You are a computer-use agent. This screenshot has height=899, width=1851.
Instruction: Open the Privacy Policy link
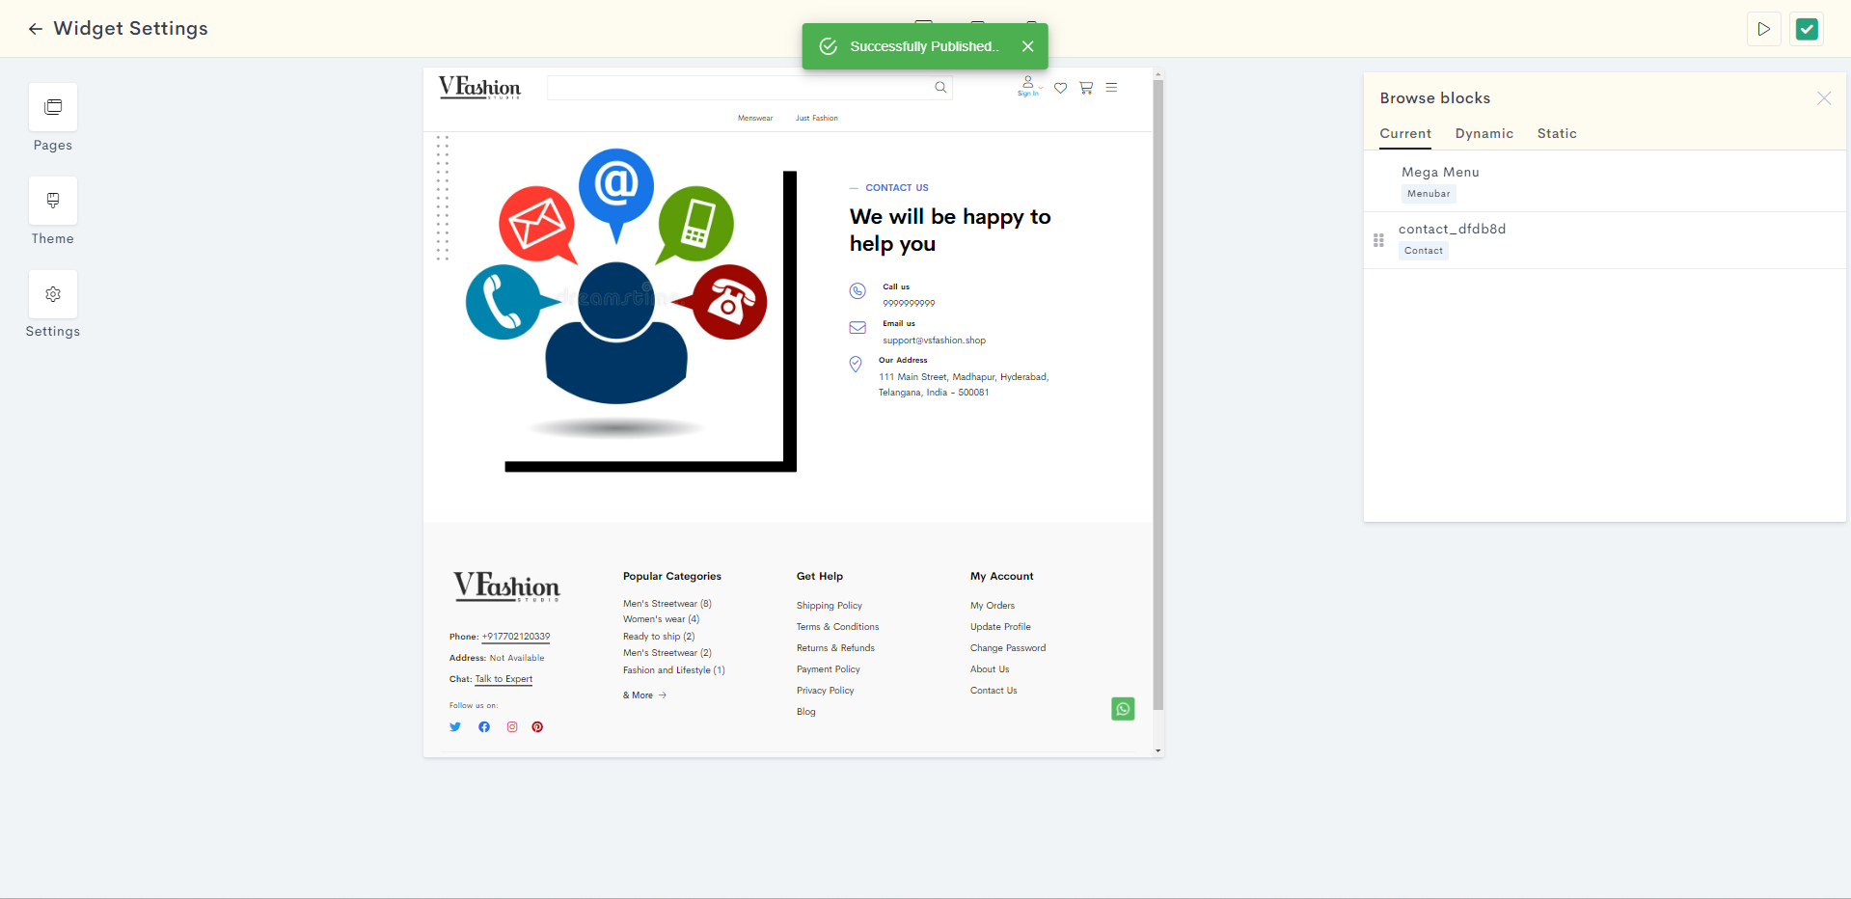pyautogui.click(x=826, y=691)
